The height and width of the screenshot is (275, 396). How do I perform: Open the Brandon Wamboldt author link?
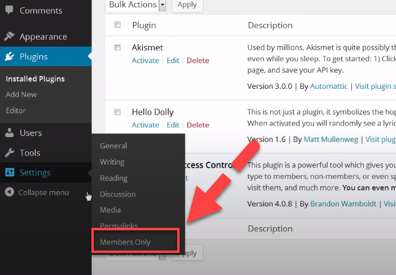[x=343, y=203]
